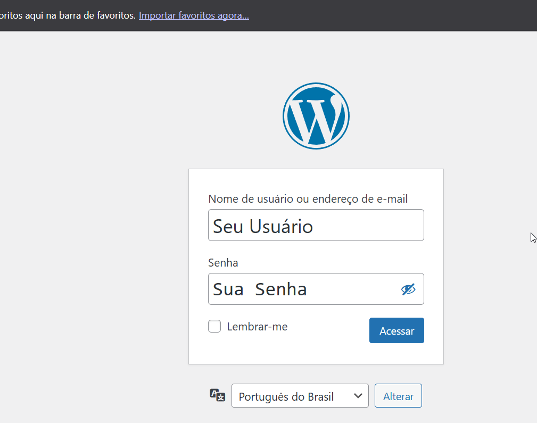
Task: Open the Importar favoritos agora link
Action: coord(194,15)
